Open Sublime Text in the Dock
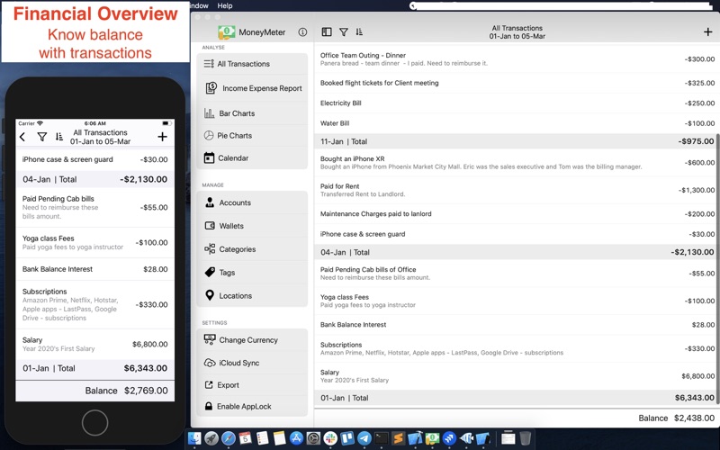The image size is (720, 450). [x=398, y=438]
